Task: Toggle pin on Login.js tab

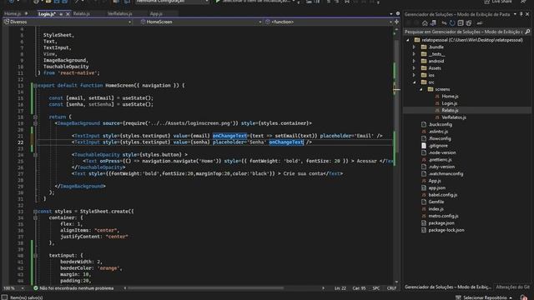Action: pos(61,14)
